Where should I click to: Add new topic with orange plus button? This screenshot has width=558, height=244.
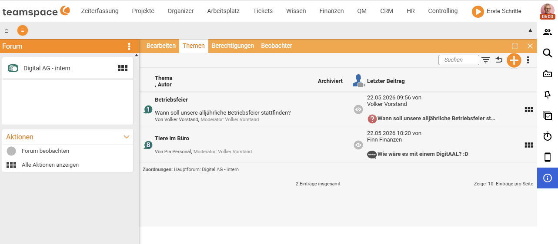[x=514, y=60]
